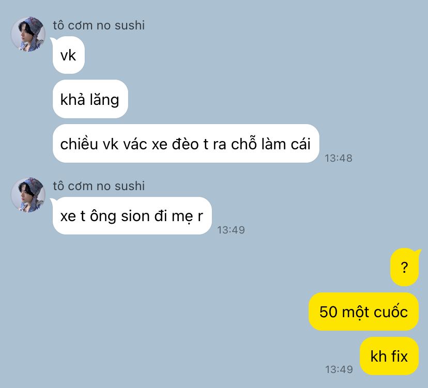
Task: Click the 13:48 timestamp
Action: pos(339,158)
